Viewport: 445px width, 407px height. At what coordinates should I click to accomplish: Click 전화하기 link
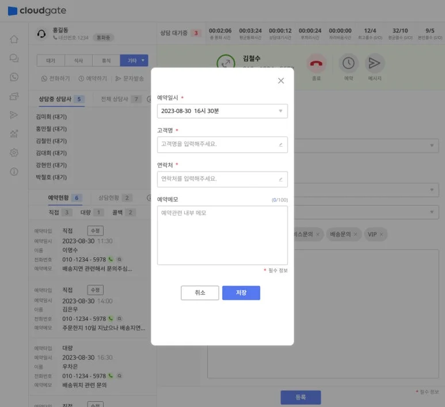[56, 78]
